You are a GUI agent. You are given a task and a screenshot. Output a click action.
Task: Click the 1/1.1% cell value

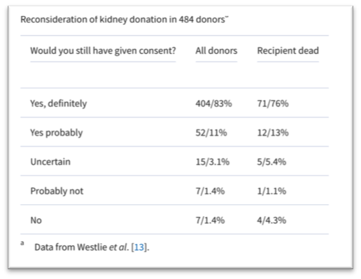coord(271,191)
